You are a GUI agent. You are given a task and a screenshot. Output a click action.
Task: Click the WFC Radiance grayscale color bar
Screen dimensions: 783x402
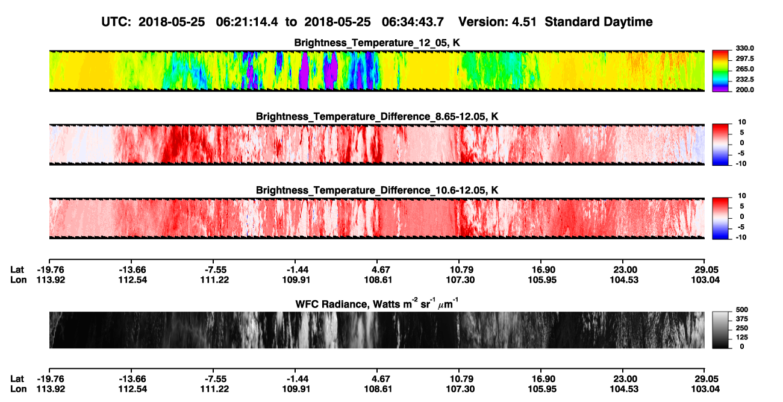[x=721, y=330]
